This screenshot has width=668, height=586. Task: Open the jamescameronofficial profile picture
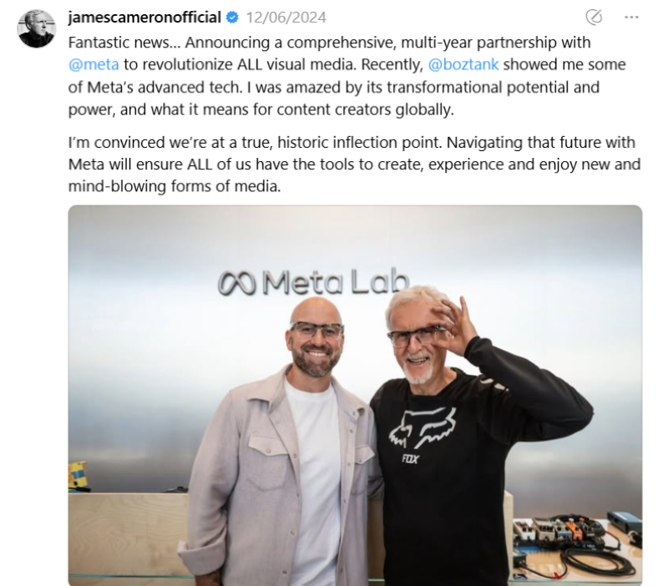pos(37,28)
